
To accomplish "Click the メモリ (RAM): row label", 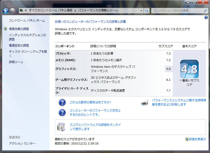I will (x=66, y=60).
